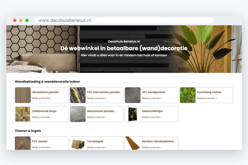Open the PVC vloeren herringbone thumbnail

23,143
